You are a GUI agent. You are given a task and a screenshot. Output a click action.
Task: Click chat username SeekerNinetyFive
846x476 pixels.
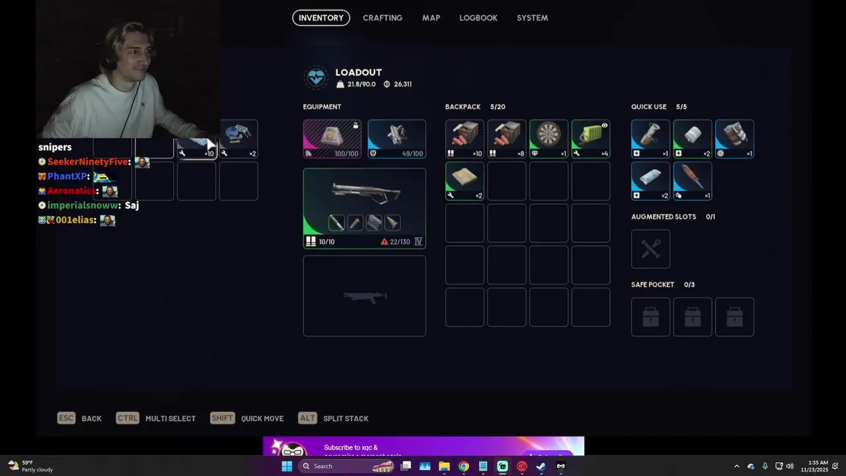tap(88, 162)
